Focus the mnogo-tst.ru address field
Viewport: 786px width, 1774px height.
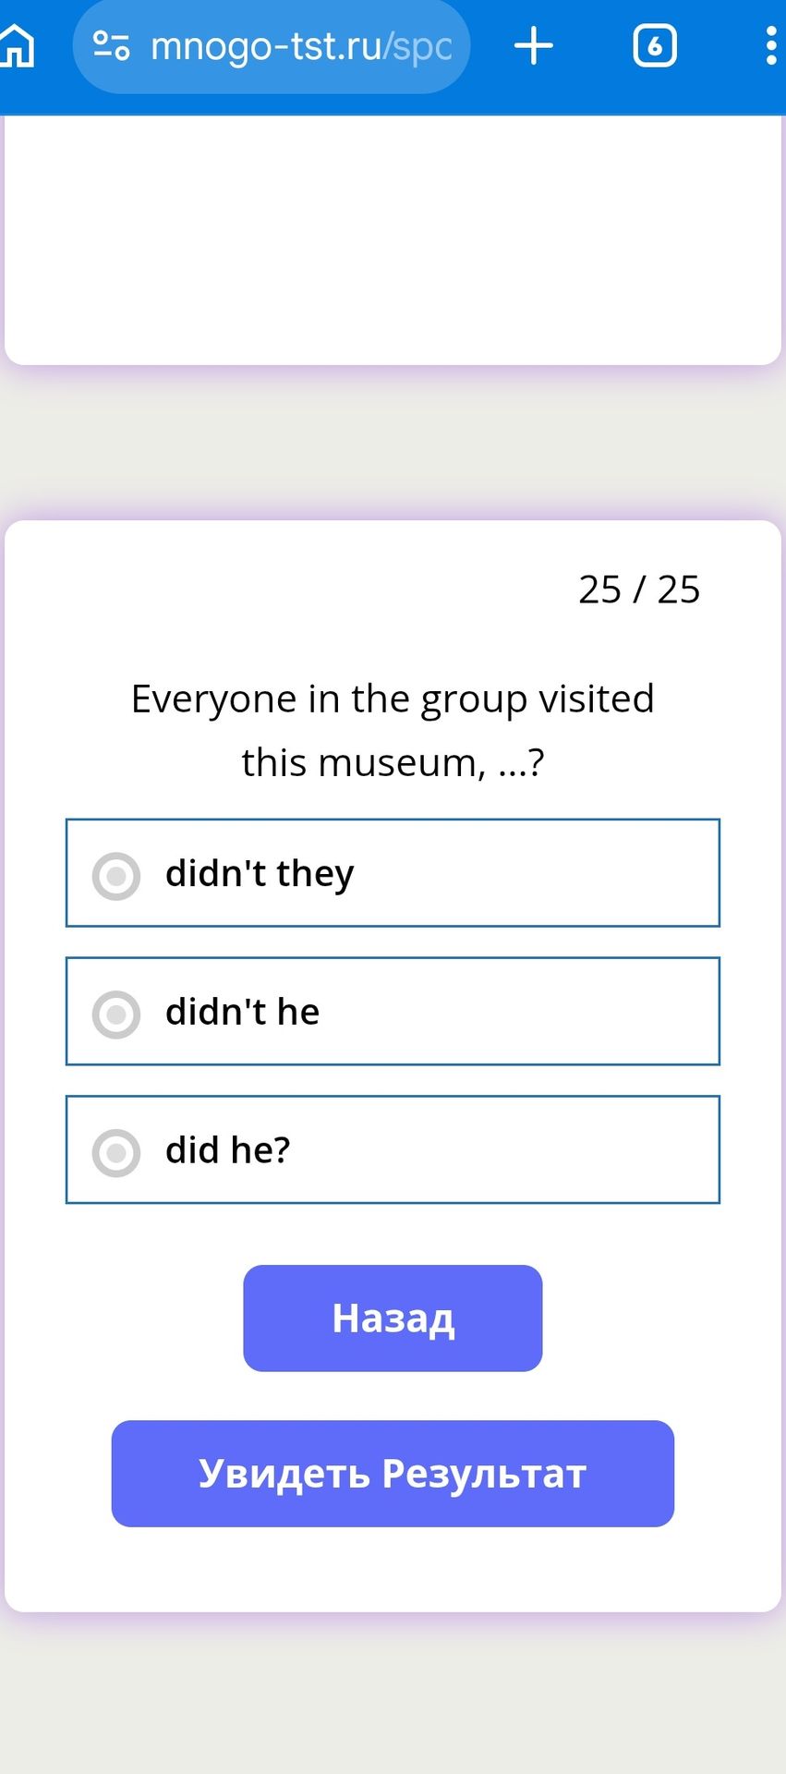272,46
